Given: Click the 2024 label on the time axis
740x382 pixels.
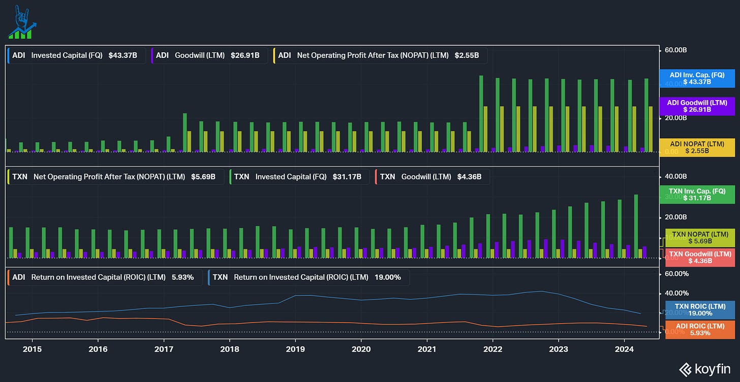Looking at the screenshot, I should coord(624,349).
